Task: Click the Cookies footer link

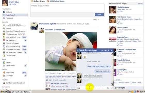Action: click(133, 83)
